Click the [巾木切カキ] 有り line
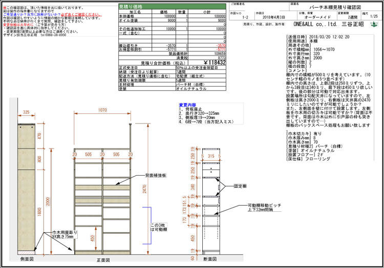Image resolution: width=384 pixels, height=268 pixels. click(304, 134)
